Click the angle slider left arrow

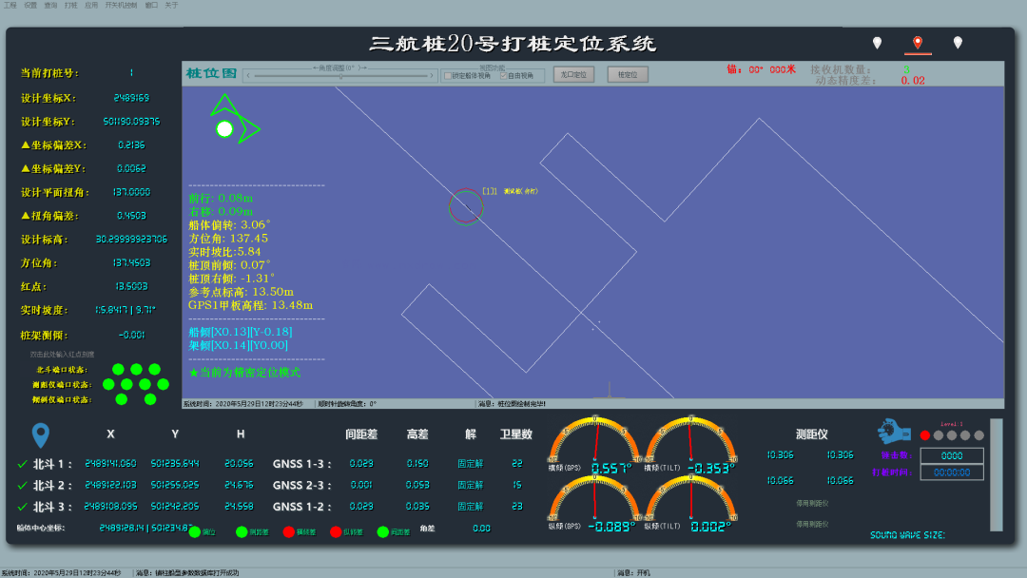(248, 76)
